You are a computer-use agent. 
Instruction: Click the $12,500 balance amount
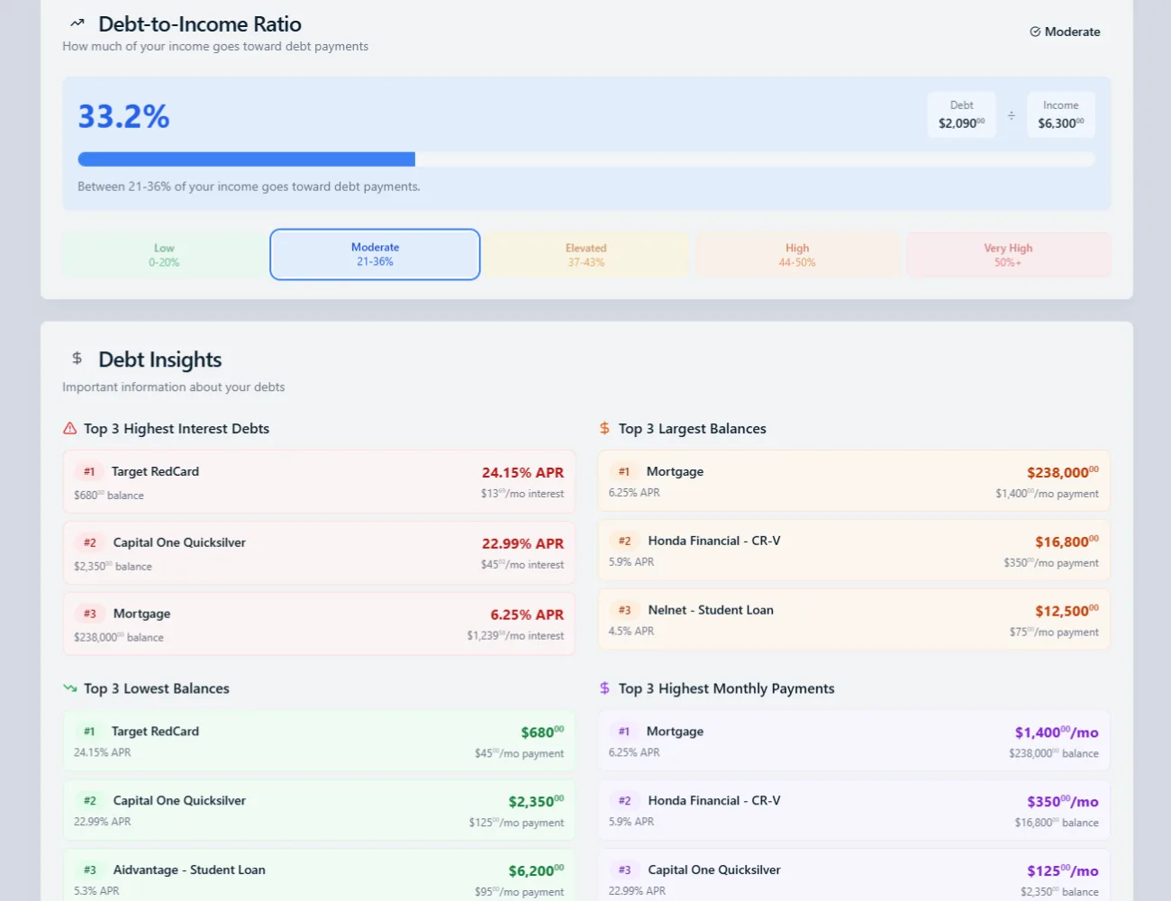click(1067, 611)
